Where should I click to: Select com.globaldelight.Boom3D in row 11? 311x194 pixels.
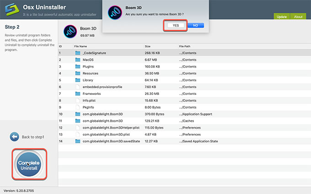pos(103,121)
